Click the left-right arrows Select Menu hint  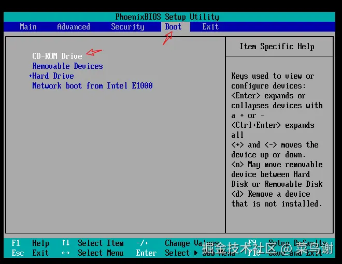93,253
